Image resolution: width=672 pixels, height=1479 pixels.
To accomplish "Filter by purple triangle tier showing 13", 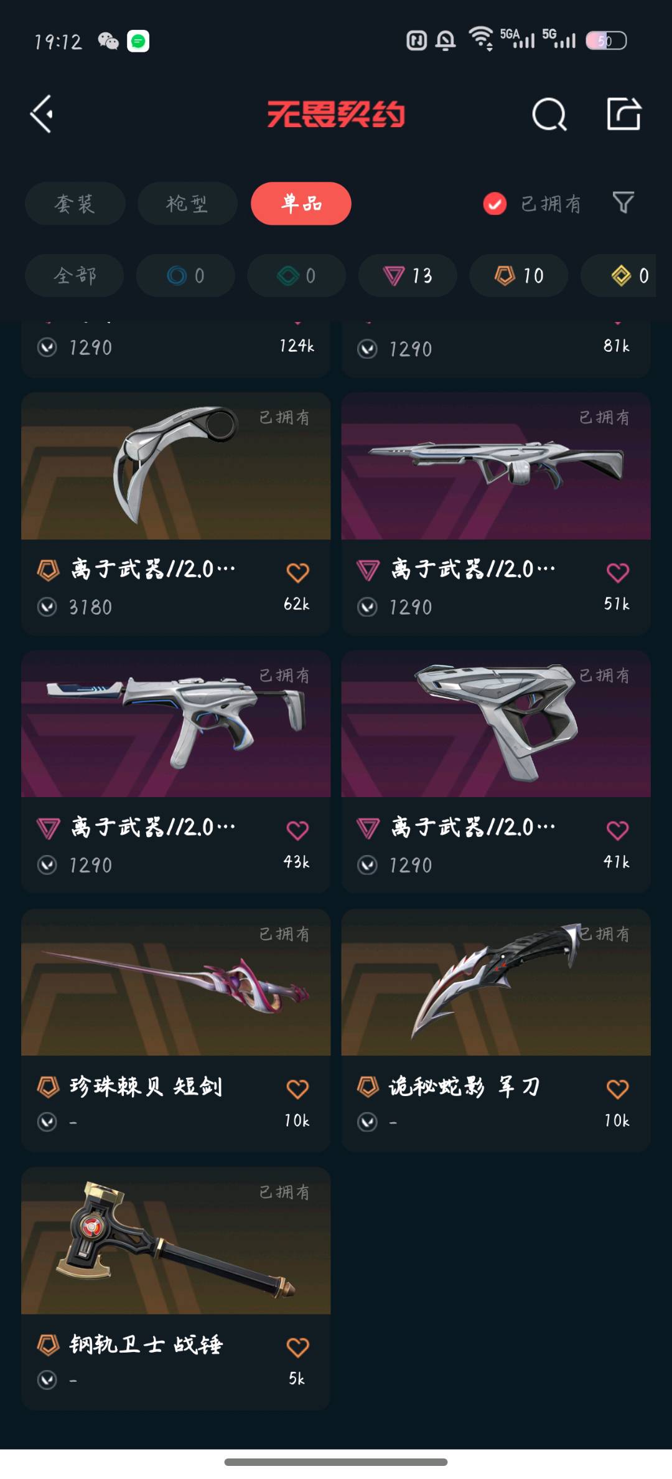I will (x=408, y=275).
